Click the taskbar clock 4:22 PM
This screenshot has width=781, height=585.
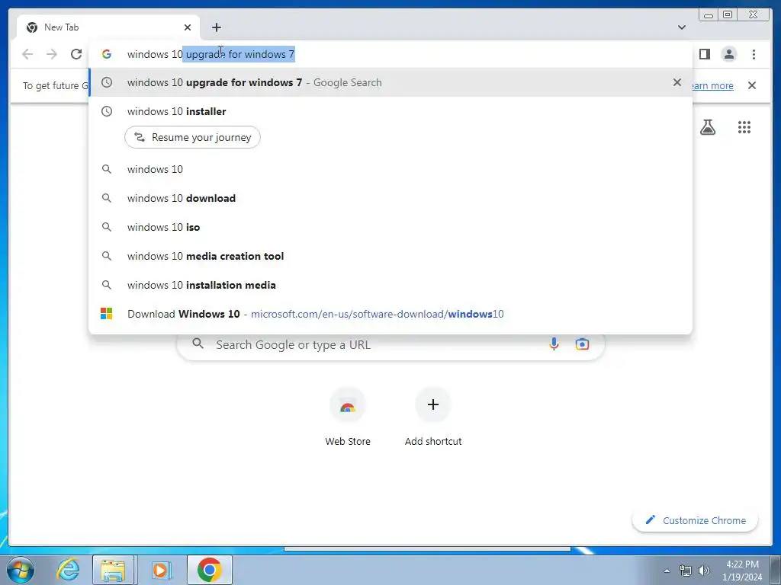742,571
